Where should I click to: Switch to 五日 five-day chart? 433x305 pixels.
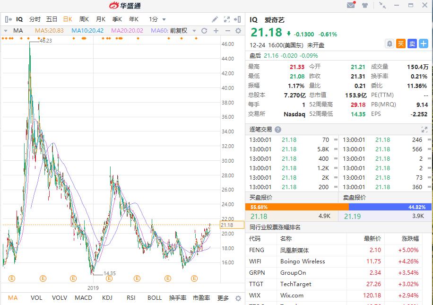pyautogui.click(x=52, y=19)
